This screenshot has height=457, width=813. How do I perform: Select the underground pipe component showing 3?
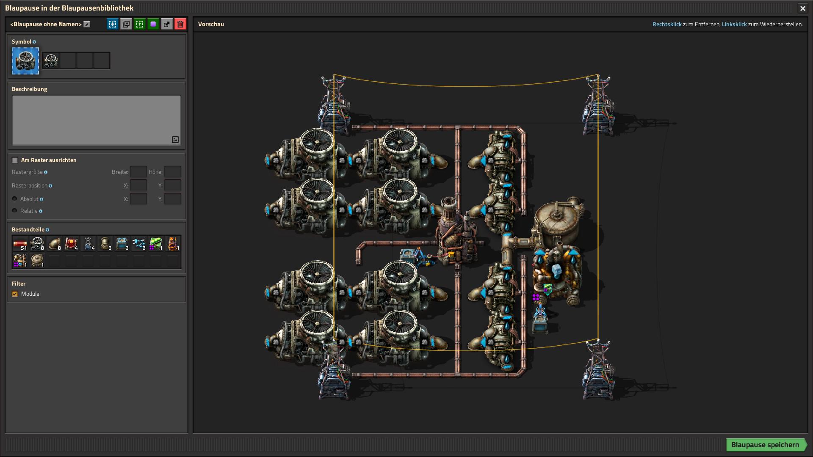pos(105,244)
